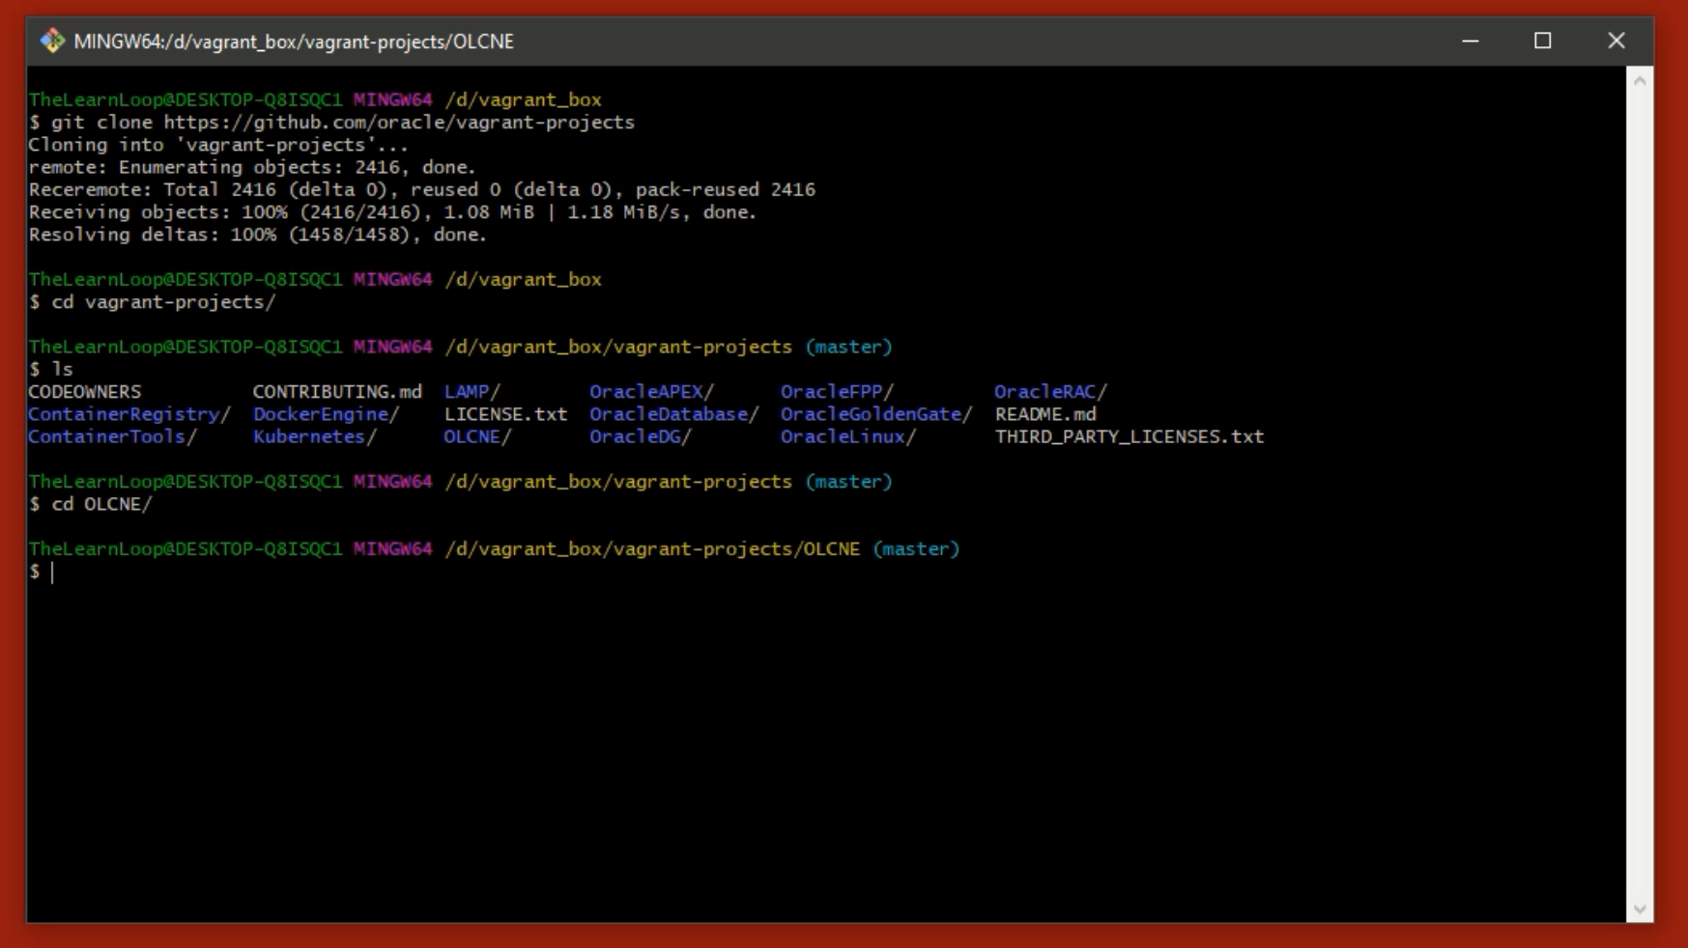Click the Git Bash icon in title bar
The image size is (1688, 948).
[x=51, y=41]
